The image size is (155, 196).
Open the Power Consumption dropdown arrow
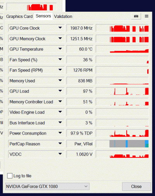coord(60,133)
